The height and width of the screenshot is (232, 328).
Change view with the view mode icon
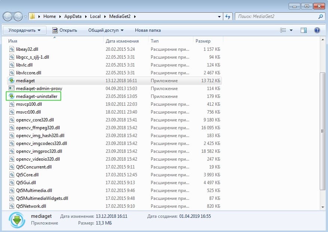click(x=283, y=30)
